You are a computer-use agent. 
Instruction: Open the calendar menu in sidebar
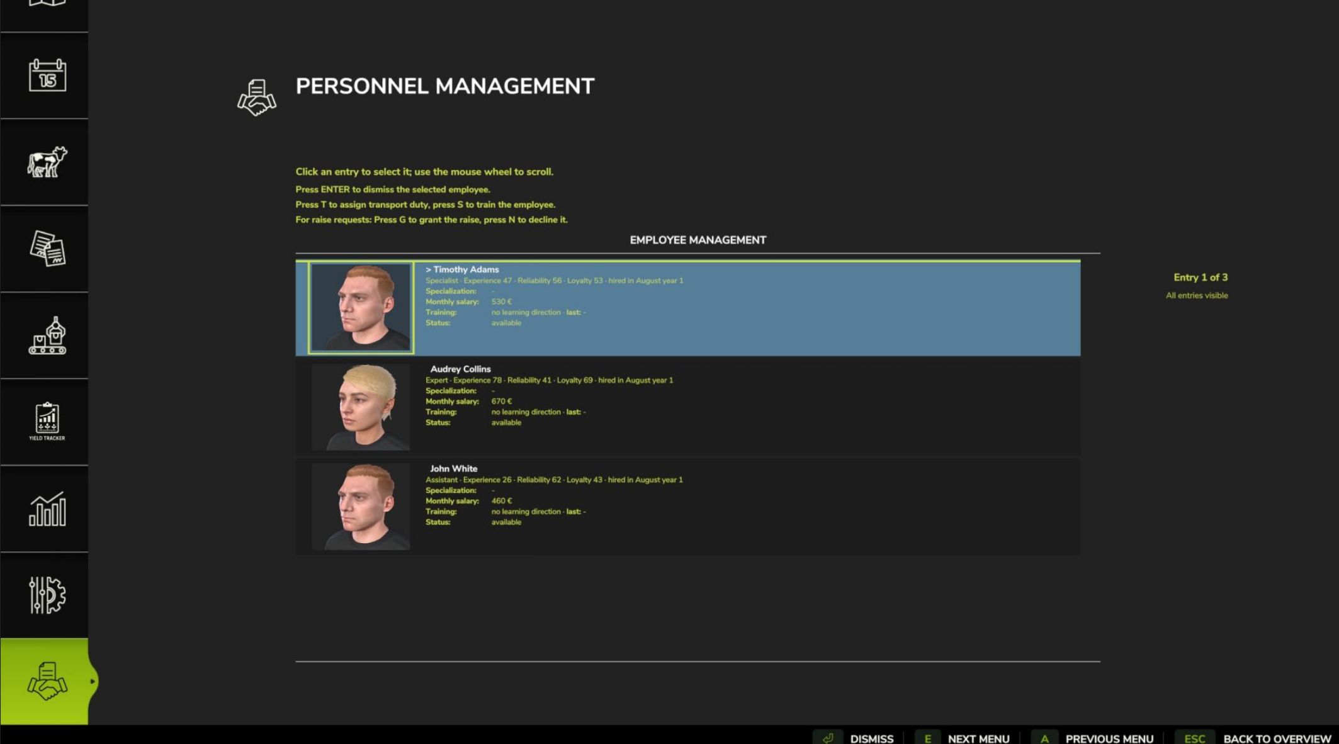pyautogui.click(x=47, y=76)
